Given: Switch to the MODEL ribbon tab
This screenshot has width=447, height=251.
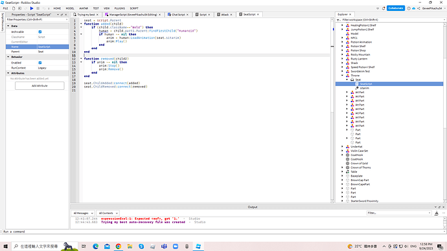Looking at the screenshot, I should click(70, 8).
